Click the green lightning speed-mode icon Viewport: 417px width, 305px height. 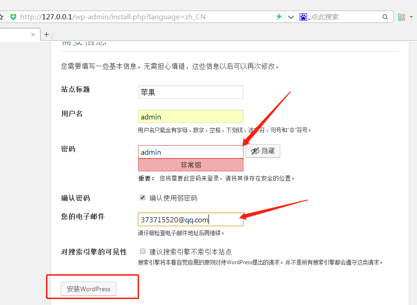coord(279,17)
